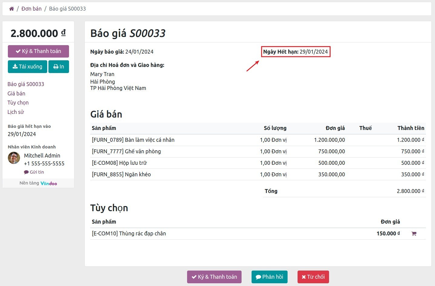Open the Đơn bán breadcrumb link
The image size is (435, 286).
pyautogui.click(x=31, y=8)
